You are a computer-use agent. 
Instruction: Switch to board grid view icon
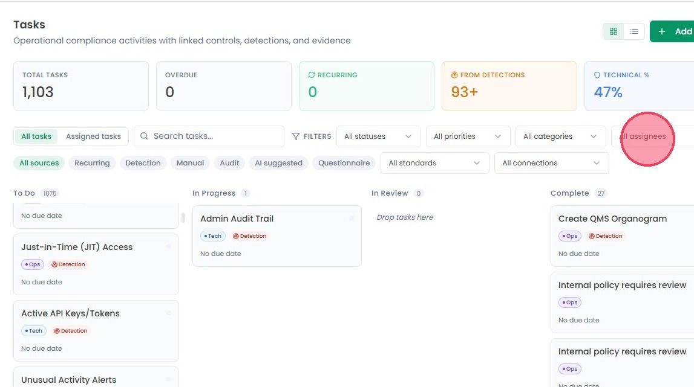pos(614,31)
